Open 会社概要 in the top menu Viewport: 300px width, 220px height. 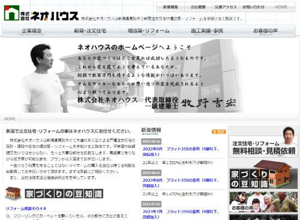[198, 7]
